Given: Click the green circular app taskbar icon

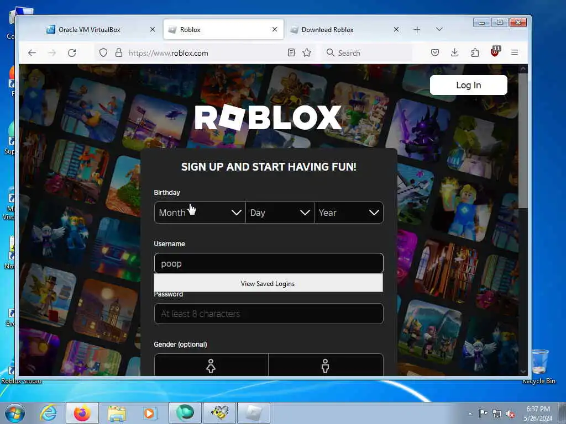Looking at the screenshot, I should pyautogui.click(x=185, y=413).
